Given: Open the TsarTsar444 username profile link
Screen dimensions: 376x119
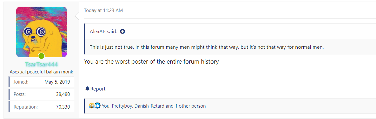Looking at the screenshot, I should pos(42,65).
